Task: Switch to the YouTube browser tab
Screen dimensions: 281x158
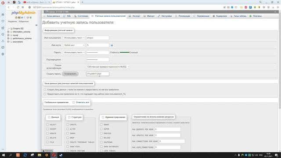Action: [x=36, y=2]
